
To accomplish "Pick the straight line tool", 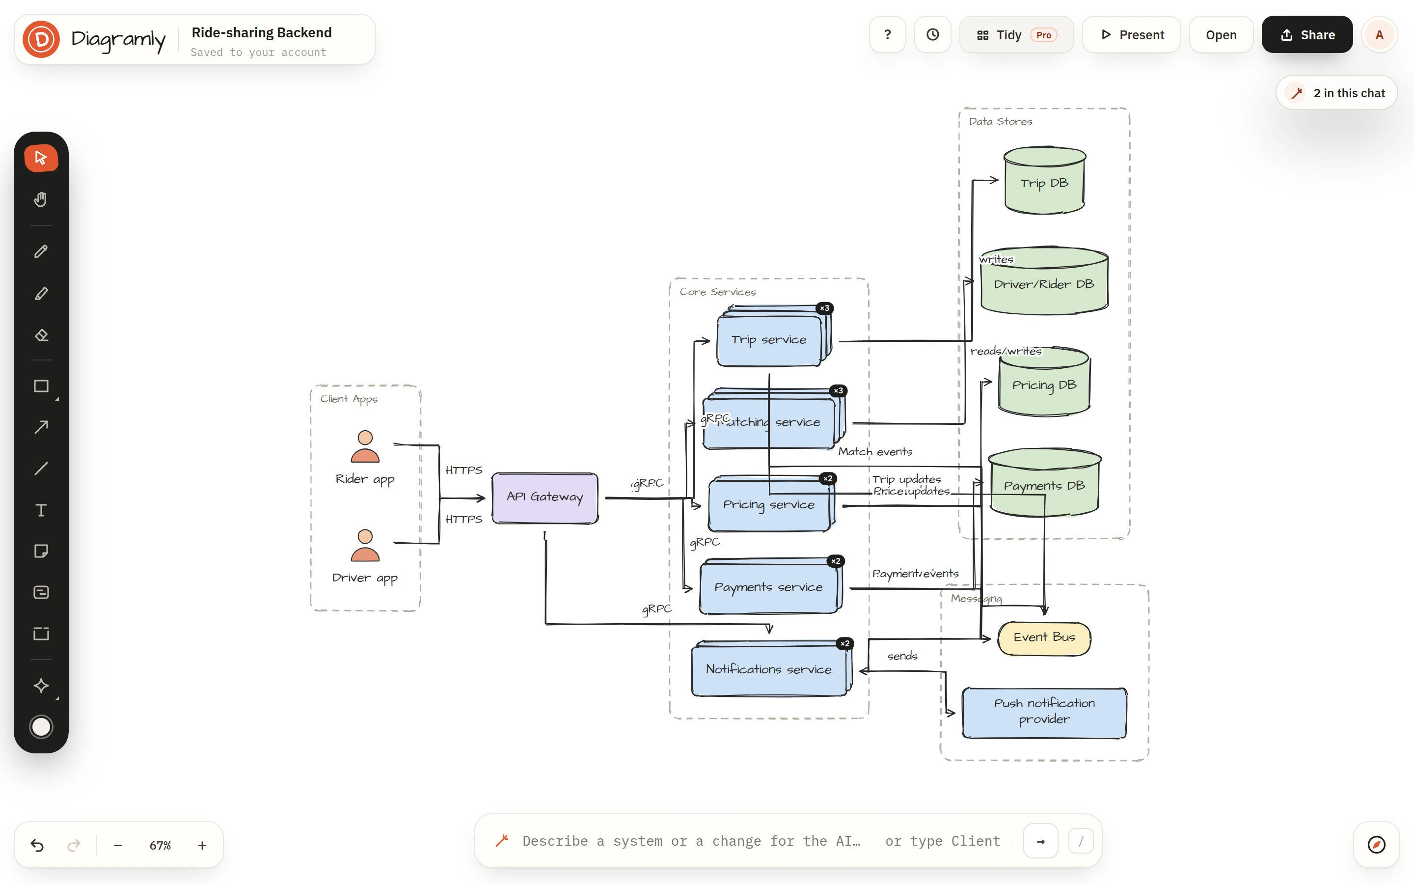I will tap(41, 469).
